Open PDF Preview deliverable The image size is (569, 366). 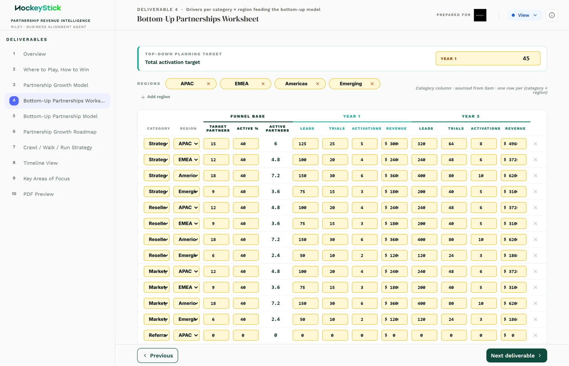[x=58, y=194]
